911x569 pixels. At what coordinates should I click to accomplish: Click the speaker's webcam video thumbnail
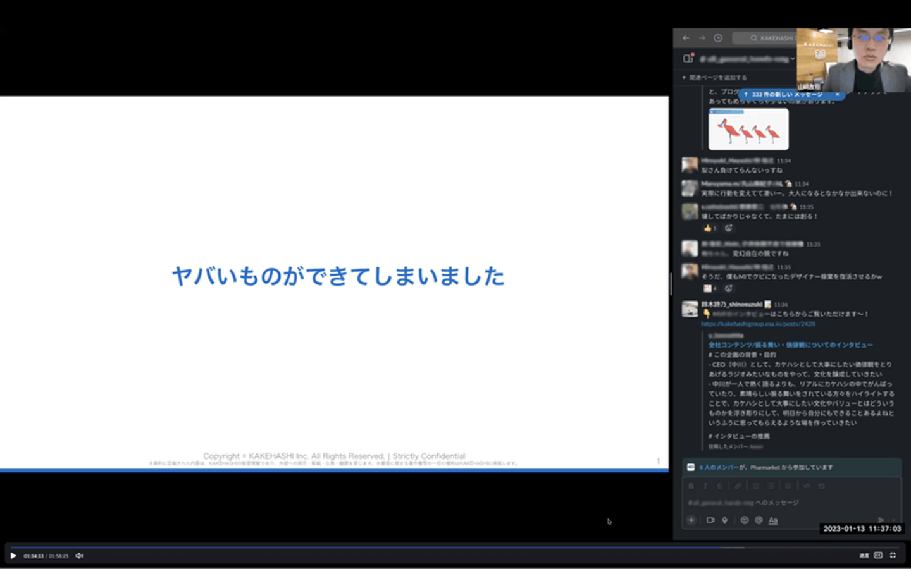point(853,60)
